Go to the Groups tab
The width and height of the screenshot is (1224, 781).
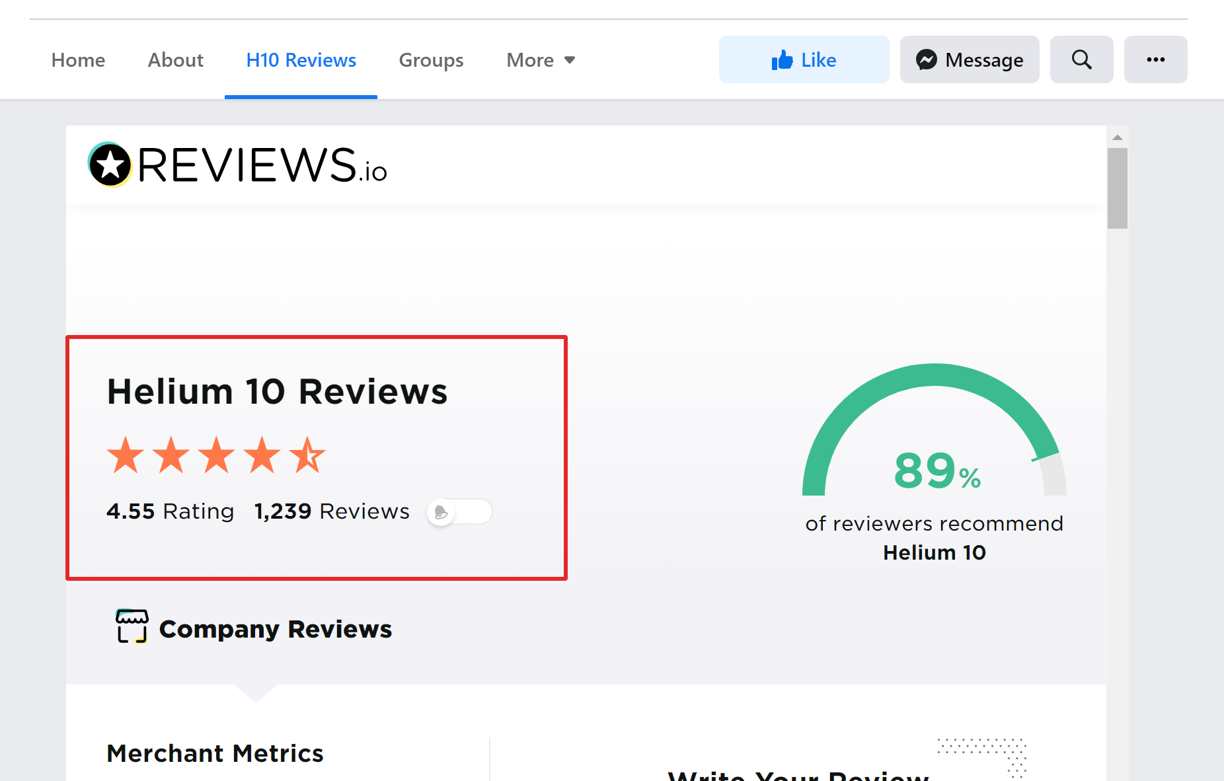pyautogui.click(x=431, y=60)
